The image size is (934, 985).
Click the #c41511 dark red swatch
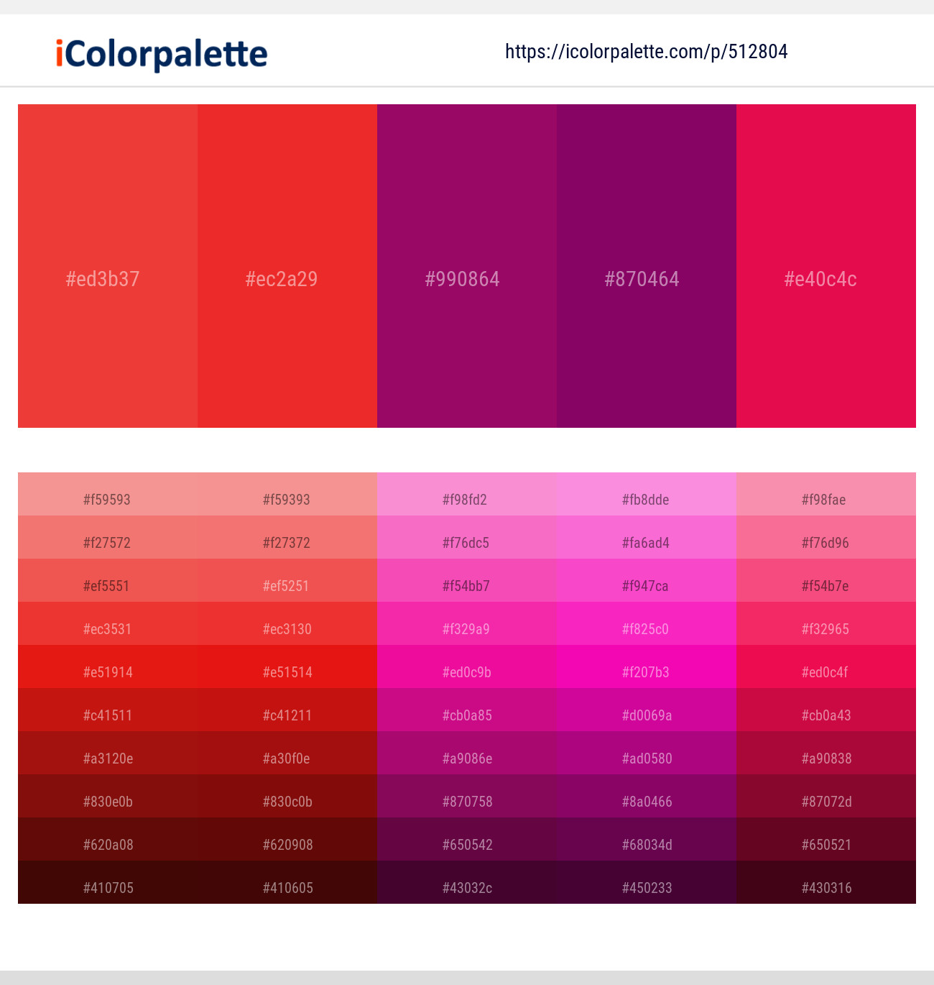pyautogui.click(x=106, y=715)
